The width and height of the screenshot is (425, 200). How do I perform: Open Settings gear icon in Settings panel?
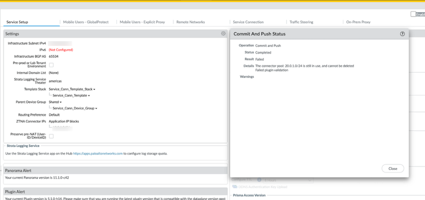[x=223, y=34]
